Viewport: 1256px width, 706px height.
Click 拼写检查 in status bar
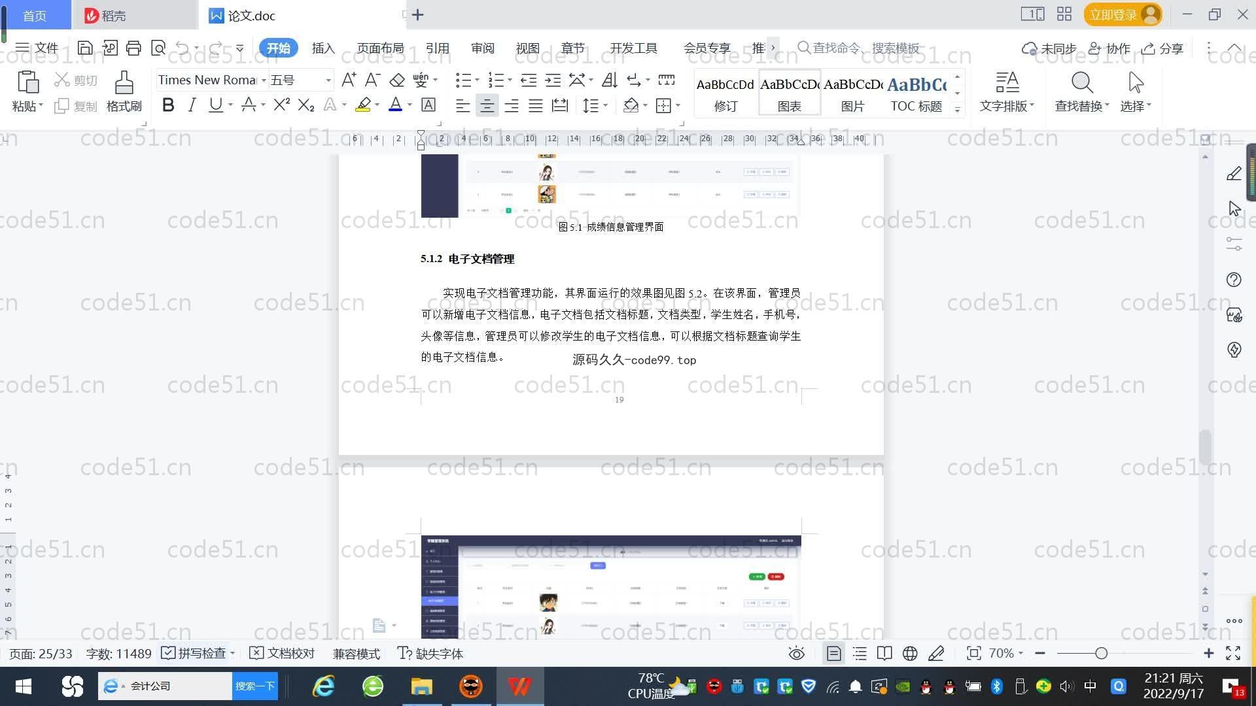click(x=194, y=653)
